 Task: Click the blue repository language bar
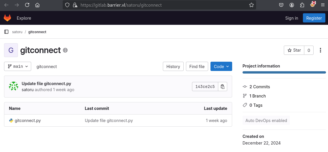pos(284,72)
